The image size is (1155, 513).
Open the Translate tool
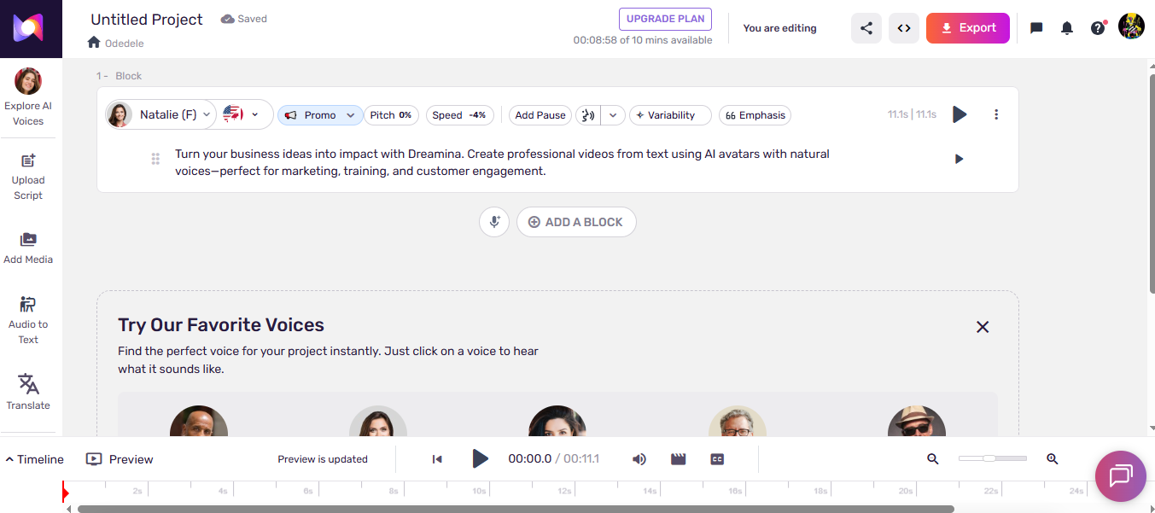point(28,391)
